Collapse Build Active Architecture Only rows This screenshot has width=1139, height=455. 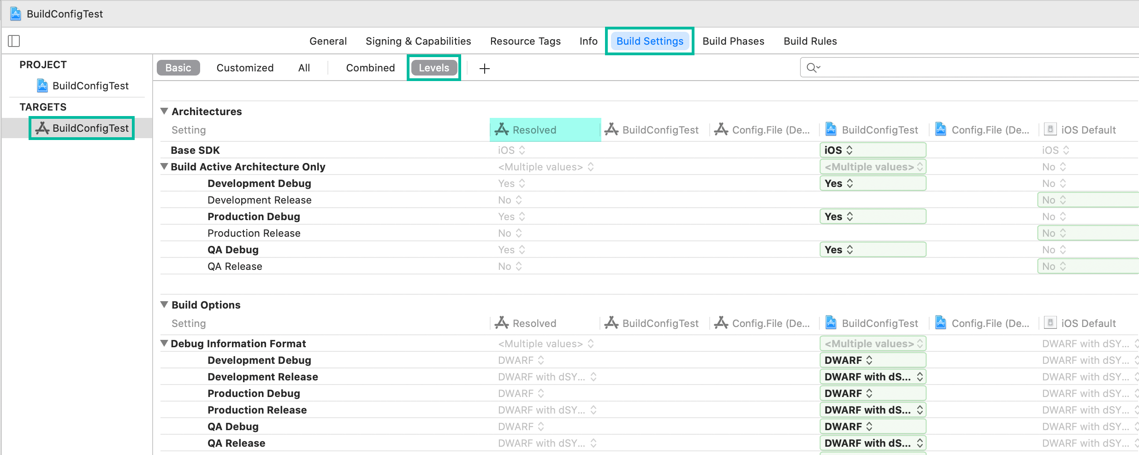click(x=164, y=167)
